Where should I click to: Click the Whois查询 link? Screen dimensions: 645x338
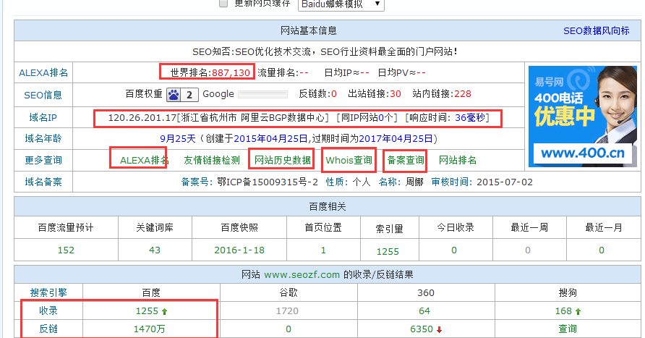point(349,160)
